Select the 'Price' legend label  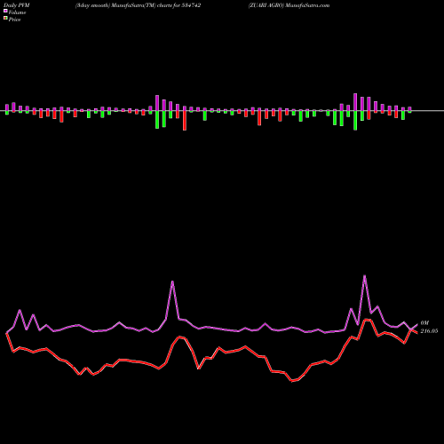click(14, 20)
